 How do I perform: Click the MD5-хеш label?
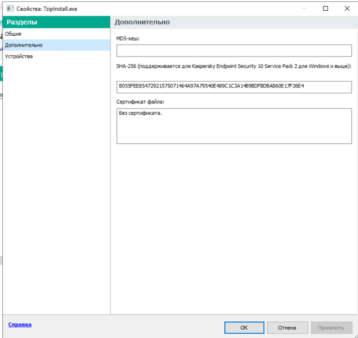coord(128,39)
